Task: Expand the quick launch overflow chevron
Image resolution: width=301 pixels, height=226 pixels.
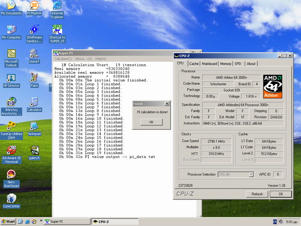Action: (41, 220)
